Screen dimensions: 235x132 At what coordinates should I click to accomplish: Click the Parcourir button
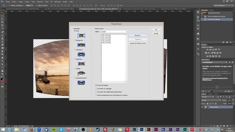point(138,36)
